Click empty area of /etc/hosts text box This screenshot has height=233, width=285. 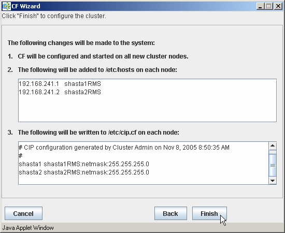147,109
